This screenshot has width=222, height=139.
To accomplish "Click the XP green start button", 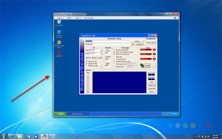I will coord(60,114).
